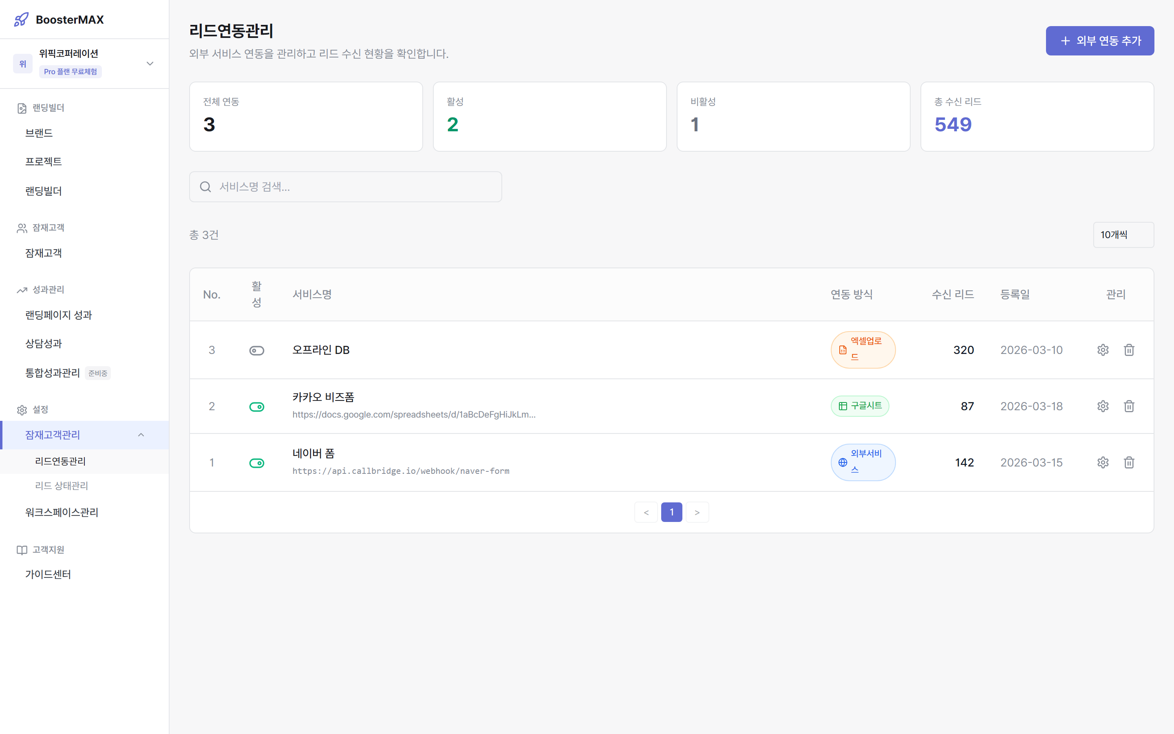Click the 네이버 폼 webhook URL

401,471
